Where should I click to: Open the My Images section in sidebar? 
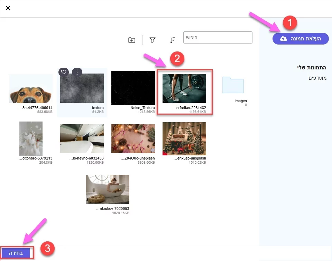click(312, 67)
